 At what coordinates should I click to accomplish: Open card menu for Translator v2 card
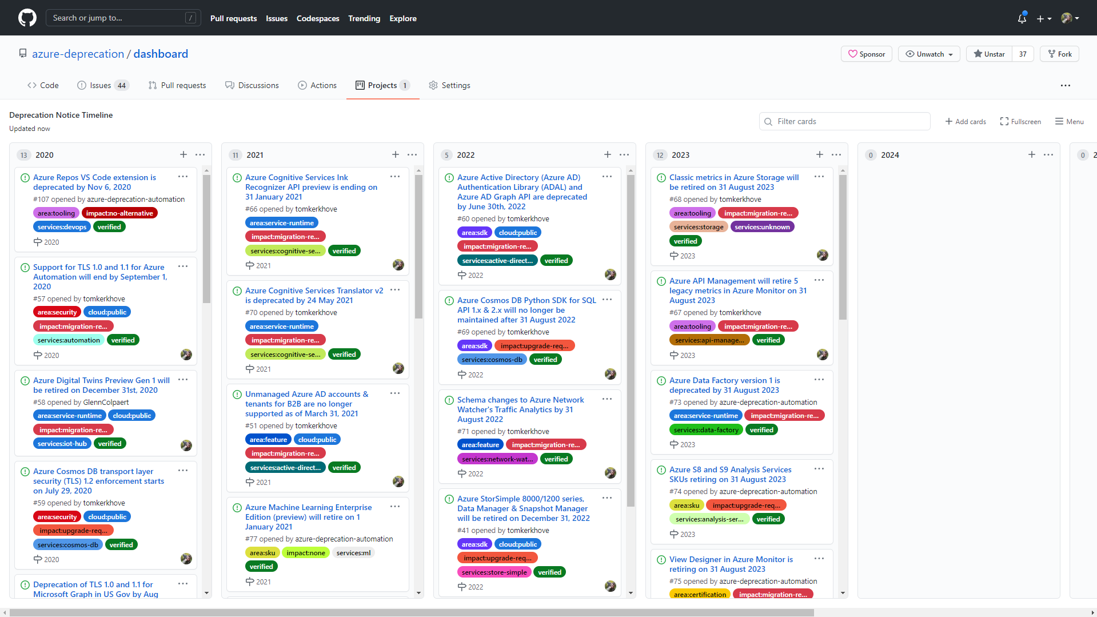[x=395, y=290]
